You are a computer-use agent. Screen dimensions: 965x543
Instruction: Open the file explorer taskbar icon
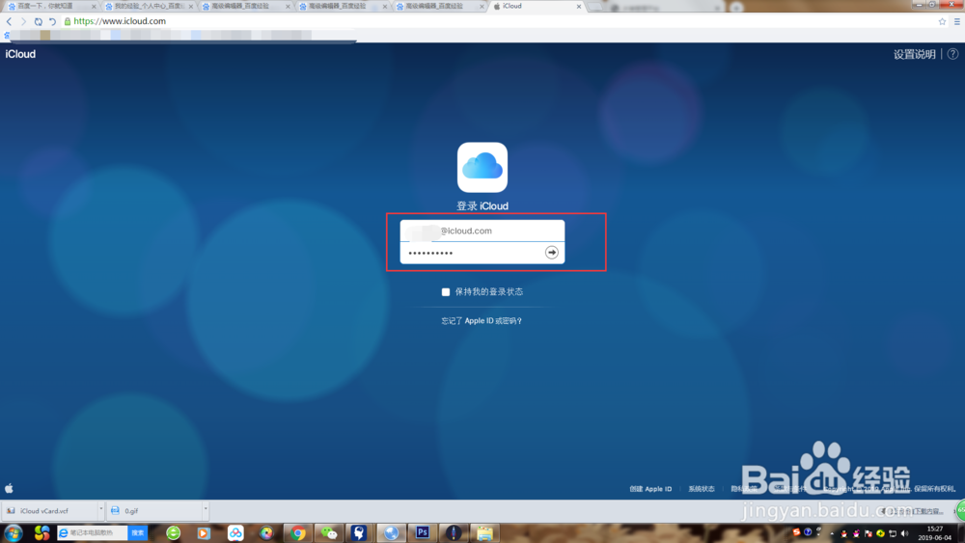pyautogui.click(x=484, y=533)
